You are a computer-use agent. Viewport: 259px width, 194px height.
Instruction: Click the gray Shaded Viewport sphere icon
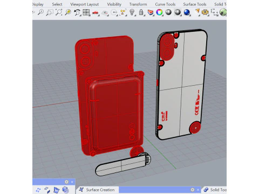point(168,12)
